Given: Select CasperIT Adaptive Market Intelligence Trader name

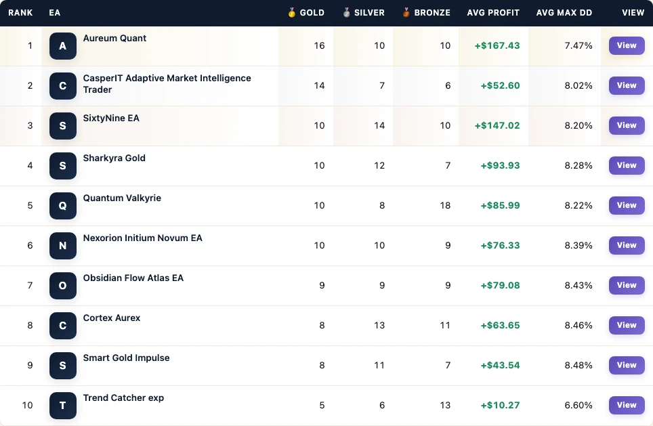Looking at the screenshot, I should [167, 84].
